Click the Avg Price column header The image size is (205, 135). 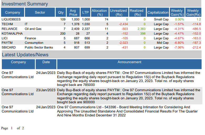coord(73,12)
